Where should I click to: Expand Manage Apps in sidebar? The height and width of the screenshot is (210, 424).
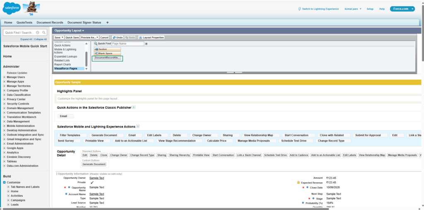4,82
